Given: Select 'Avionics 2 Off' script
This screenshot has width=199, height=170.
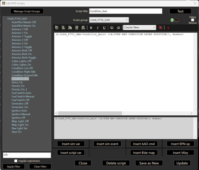Looking at the screenshot, I should (x=20, y=40).
